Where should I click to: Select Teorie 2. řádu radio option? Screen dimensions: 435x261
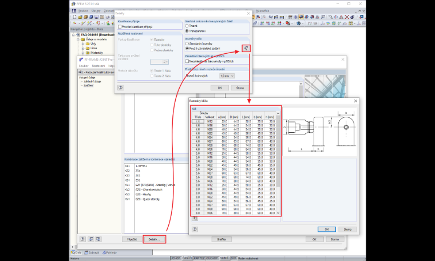[152, 76]
